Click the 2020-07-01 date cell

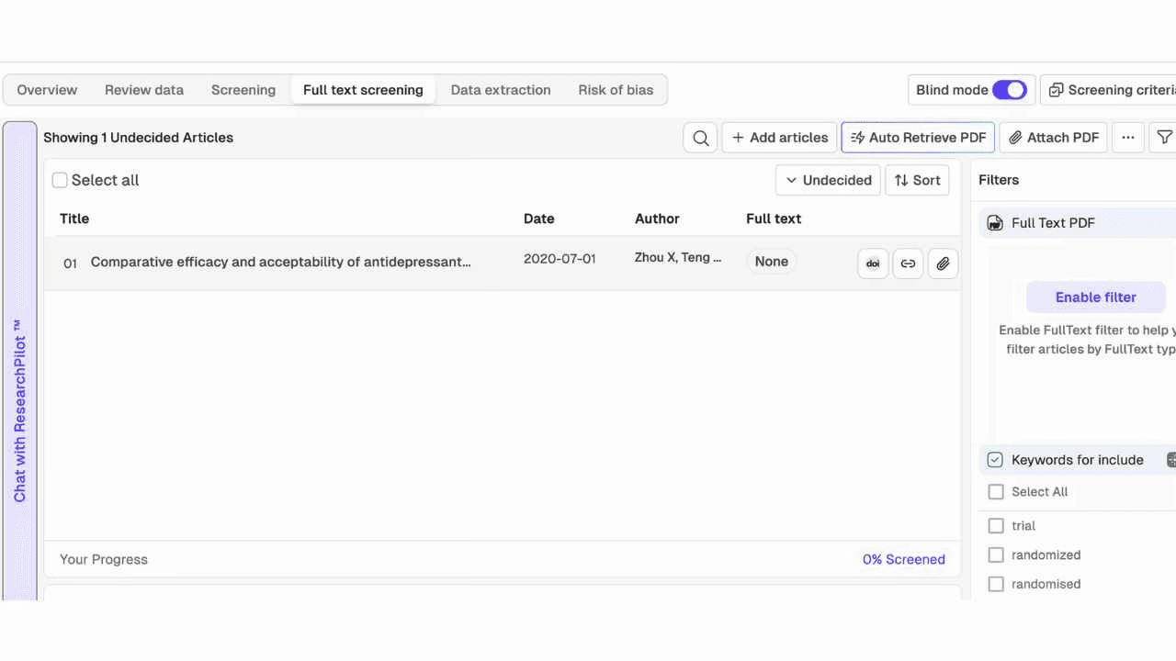coord(560,259)
